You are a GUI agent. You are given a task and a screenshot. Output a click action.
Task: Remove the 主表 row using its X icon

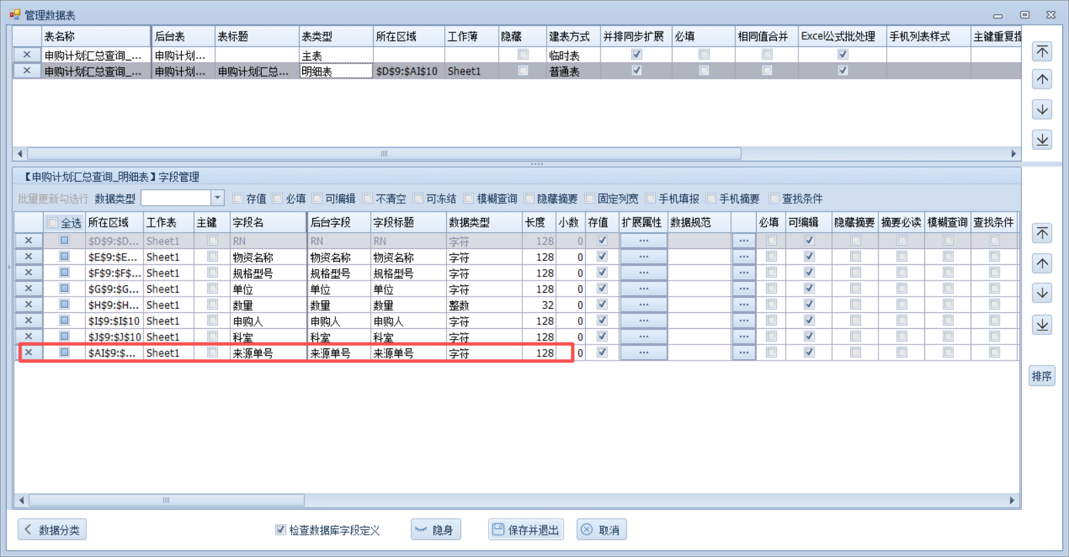[x=27, y=54]
